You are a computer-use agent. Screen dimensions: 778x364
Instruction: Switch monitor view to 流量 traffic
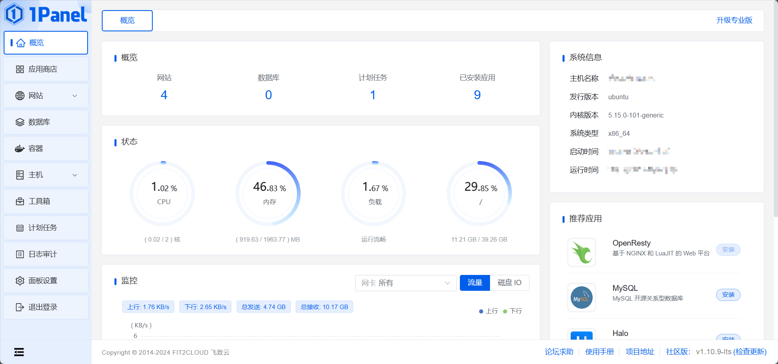[475, 283]
